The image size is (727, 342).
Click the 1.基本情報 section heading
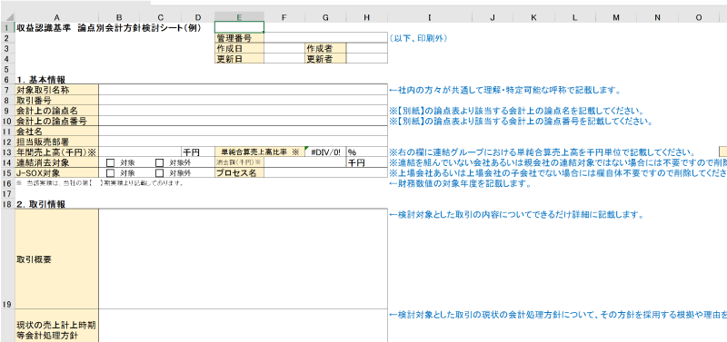[41, 80]
